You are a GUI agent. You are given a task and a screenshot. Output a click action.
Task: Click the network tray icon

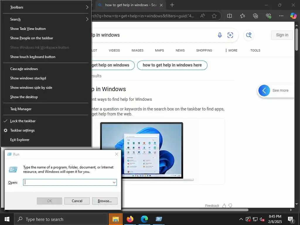[x=255, y=219]
